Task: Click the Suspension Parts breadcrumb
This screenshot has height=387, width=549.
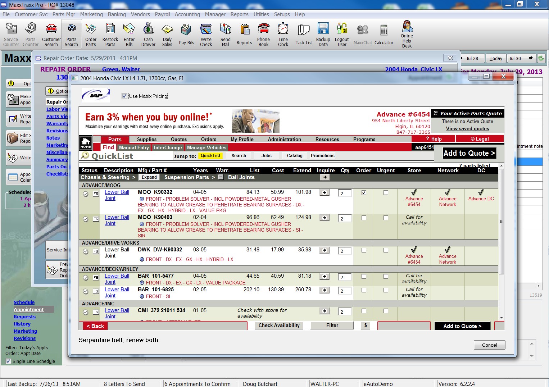Action: pyautogui.click(x=186, y=177)
